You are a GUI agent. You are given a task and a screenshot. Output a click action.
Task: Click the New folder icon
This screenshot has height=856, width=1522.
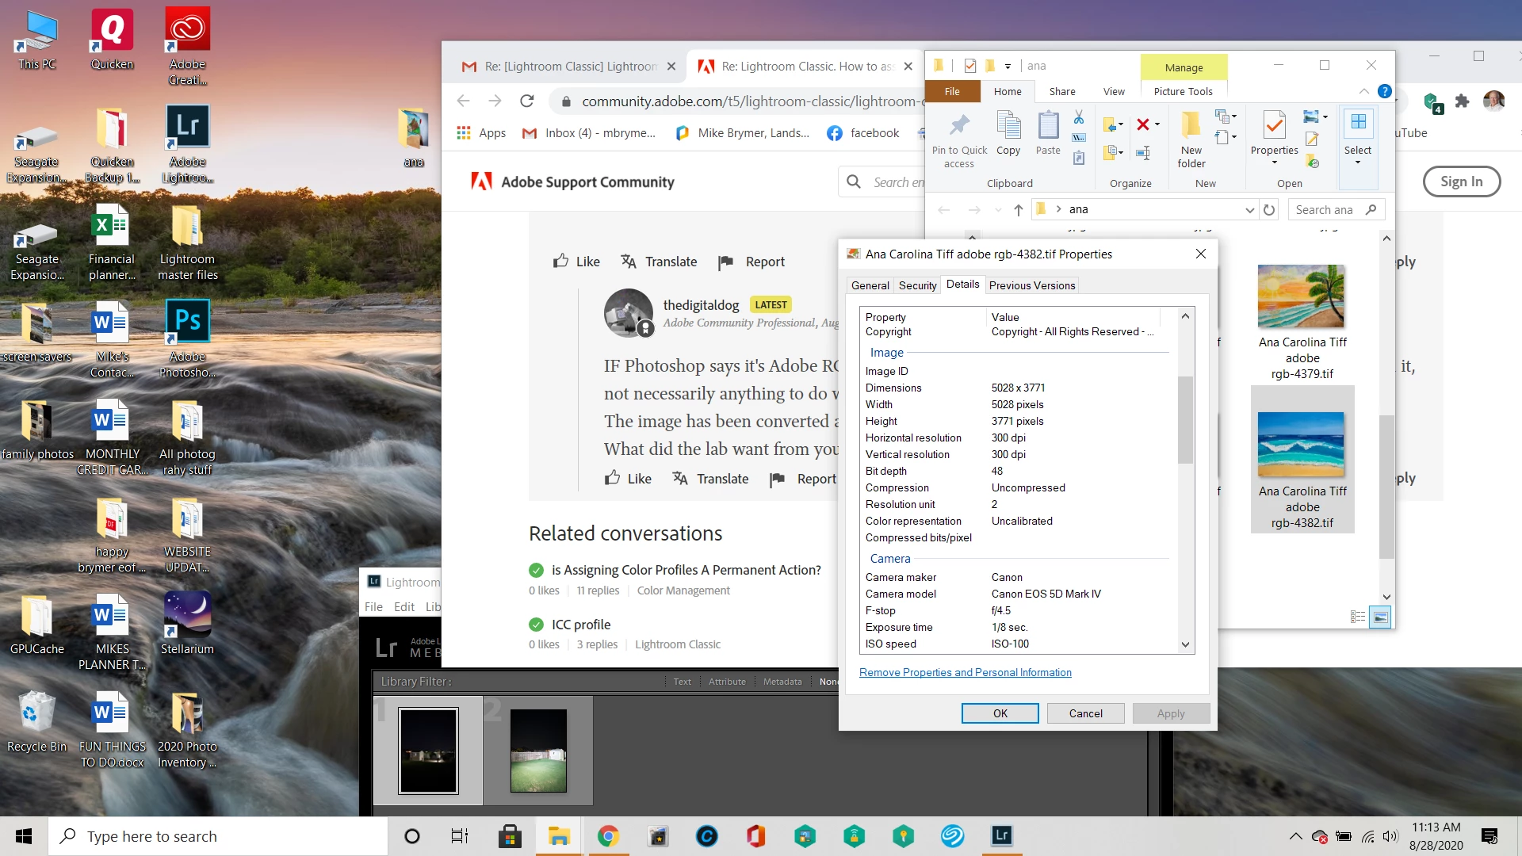point(1191,139)
